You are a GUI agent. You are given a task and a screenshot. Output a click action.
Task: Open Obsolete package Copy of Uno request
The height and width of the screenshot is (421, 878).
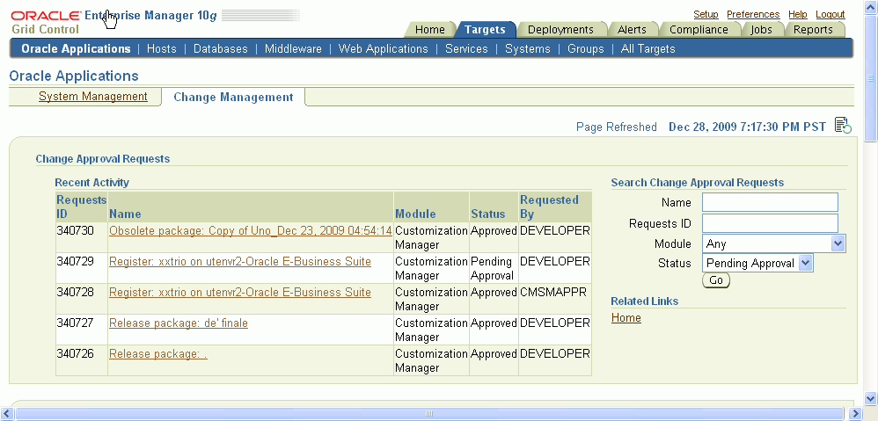[x=251, y=230]
